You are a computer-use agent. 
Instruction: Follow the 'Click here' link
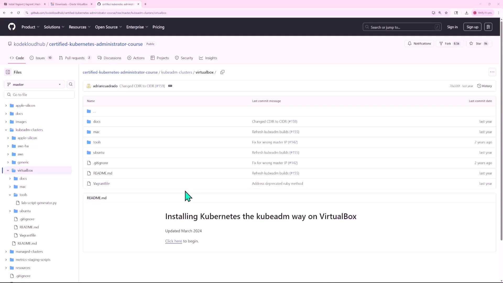click(x=173, y=241)
